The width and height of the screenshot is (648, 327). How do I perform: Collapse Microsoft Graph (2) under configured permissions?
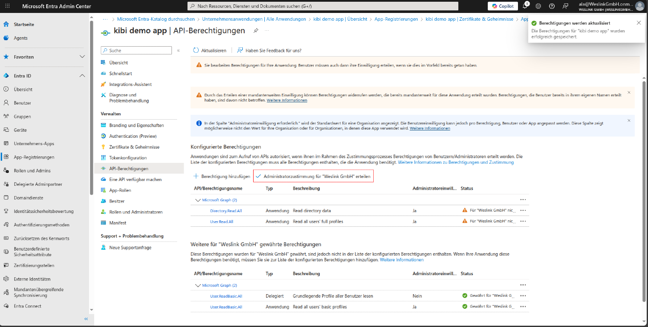(198, 200)
